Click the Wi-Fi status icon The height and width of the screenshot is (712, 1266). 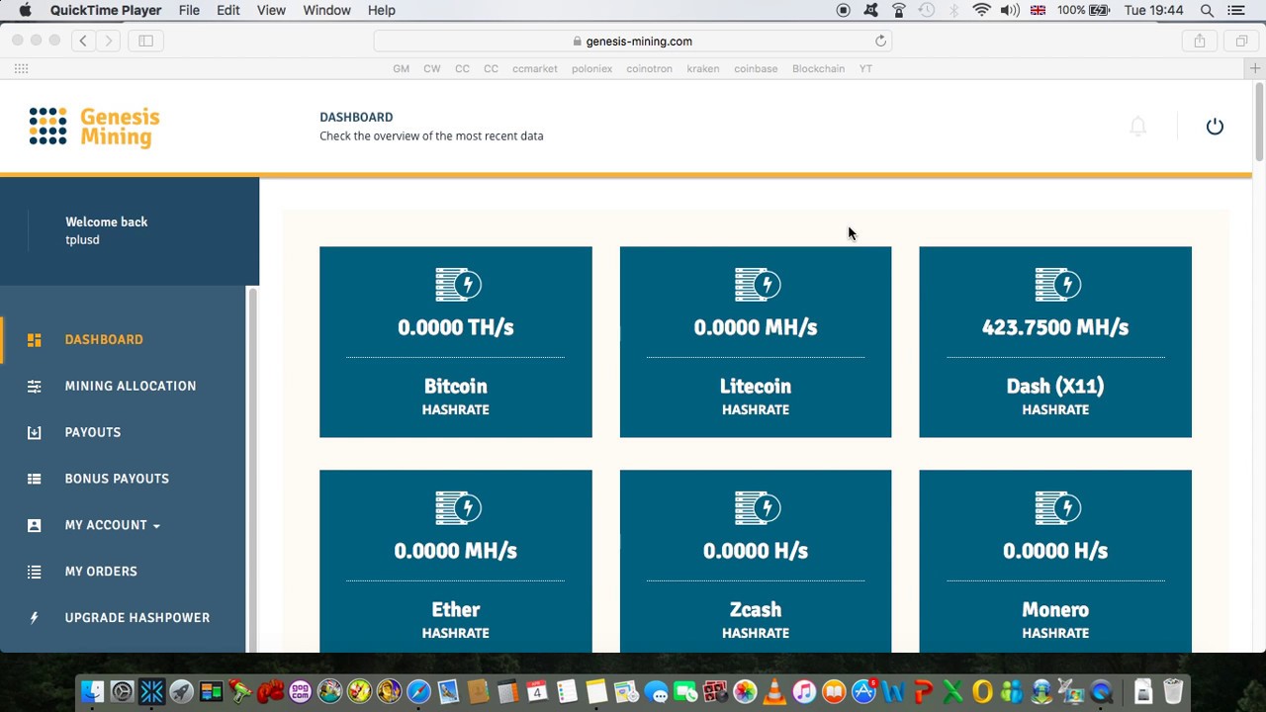pyautogui.click(x=981, y=10)
